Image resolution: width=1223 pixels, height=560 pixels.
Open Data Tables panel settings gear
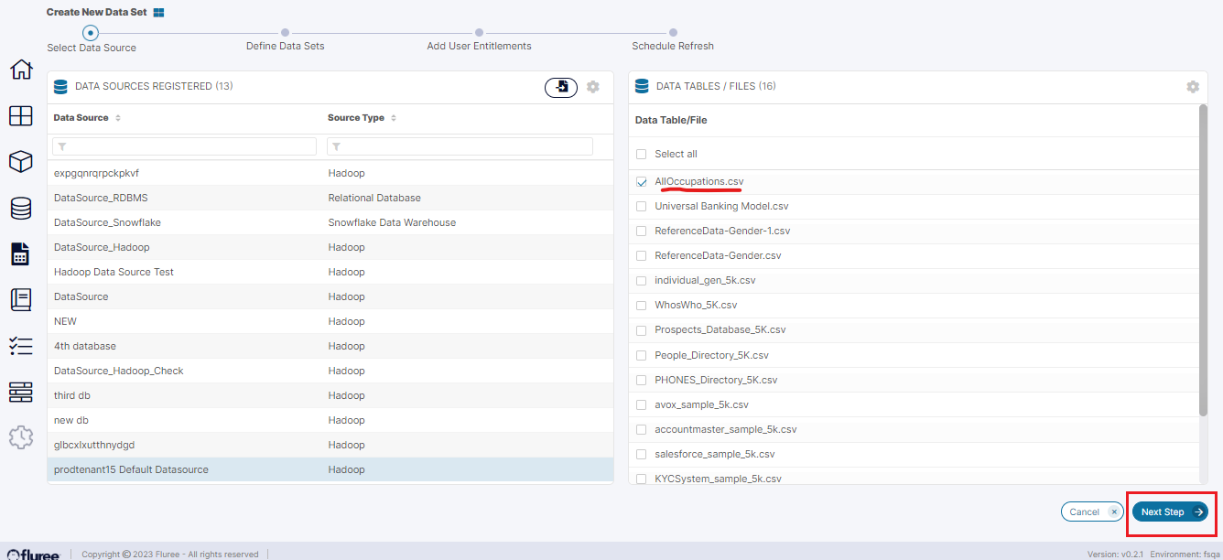pos(1192,87)
